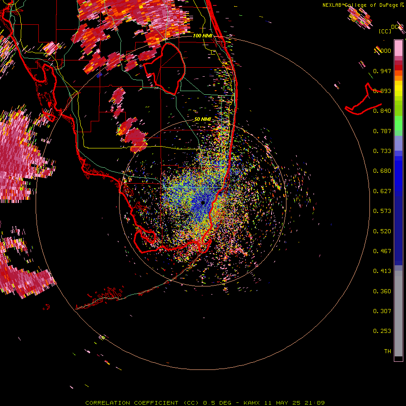Click the [CC] legend label
Image resolution: width=406 pixels, height=406 pixels.
(385, 31)
